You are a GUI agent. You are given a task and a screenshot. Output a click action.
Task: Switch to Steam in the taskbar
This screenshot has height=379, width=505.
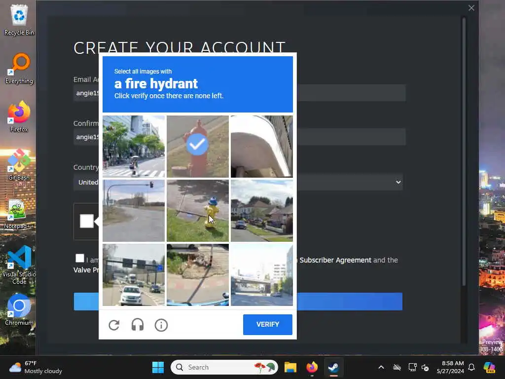[333, 367]
